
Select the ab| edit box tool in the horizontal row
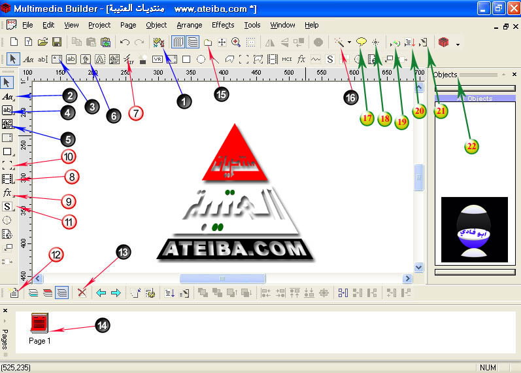click(x=42, y=60)
